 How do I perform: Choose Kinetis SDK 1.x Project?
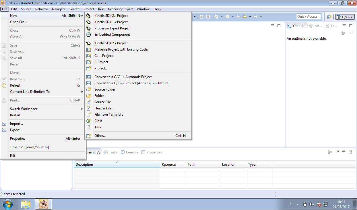138,22
